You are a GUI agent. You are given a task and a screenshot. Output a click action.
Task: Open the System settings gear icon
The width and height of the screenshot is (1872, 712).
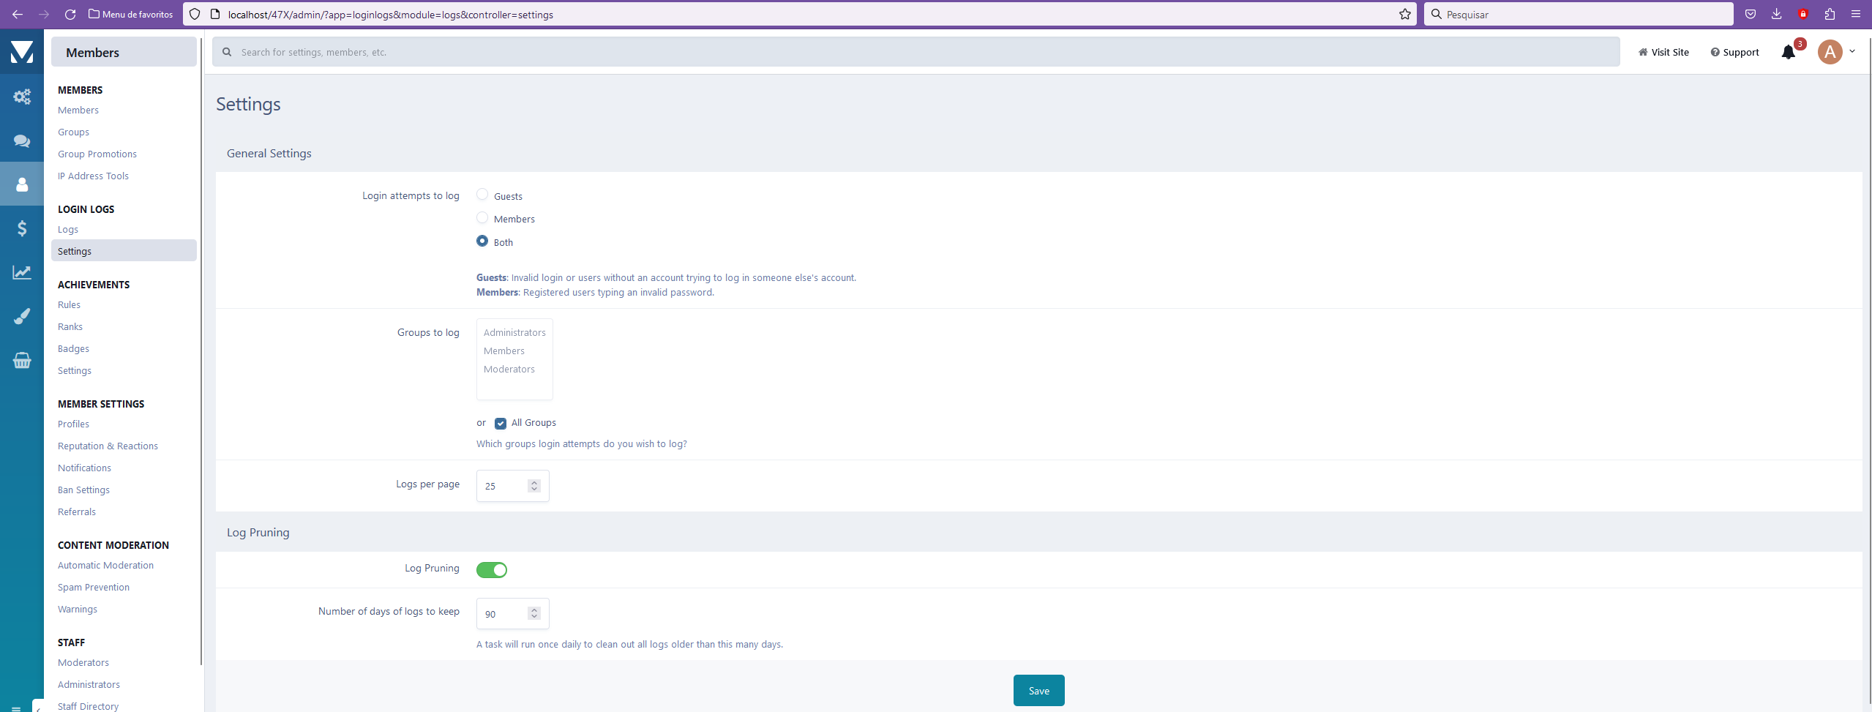point(22,96)
